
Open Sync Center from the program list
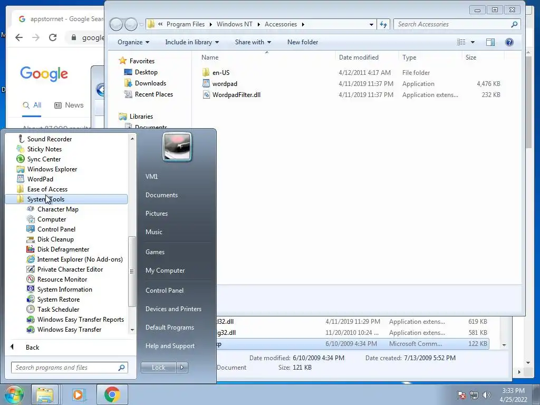click(44, 159)
